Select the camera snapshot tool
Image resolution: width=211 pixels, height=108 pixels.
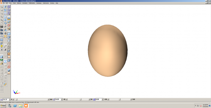(2, 27)
